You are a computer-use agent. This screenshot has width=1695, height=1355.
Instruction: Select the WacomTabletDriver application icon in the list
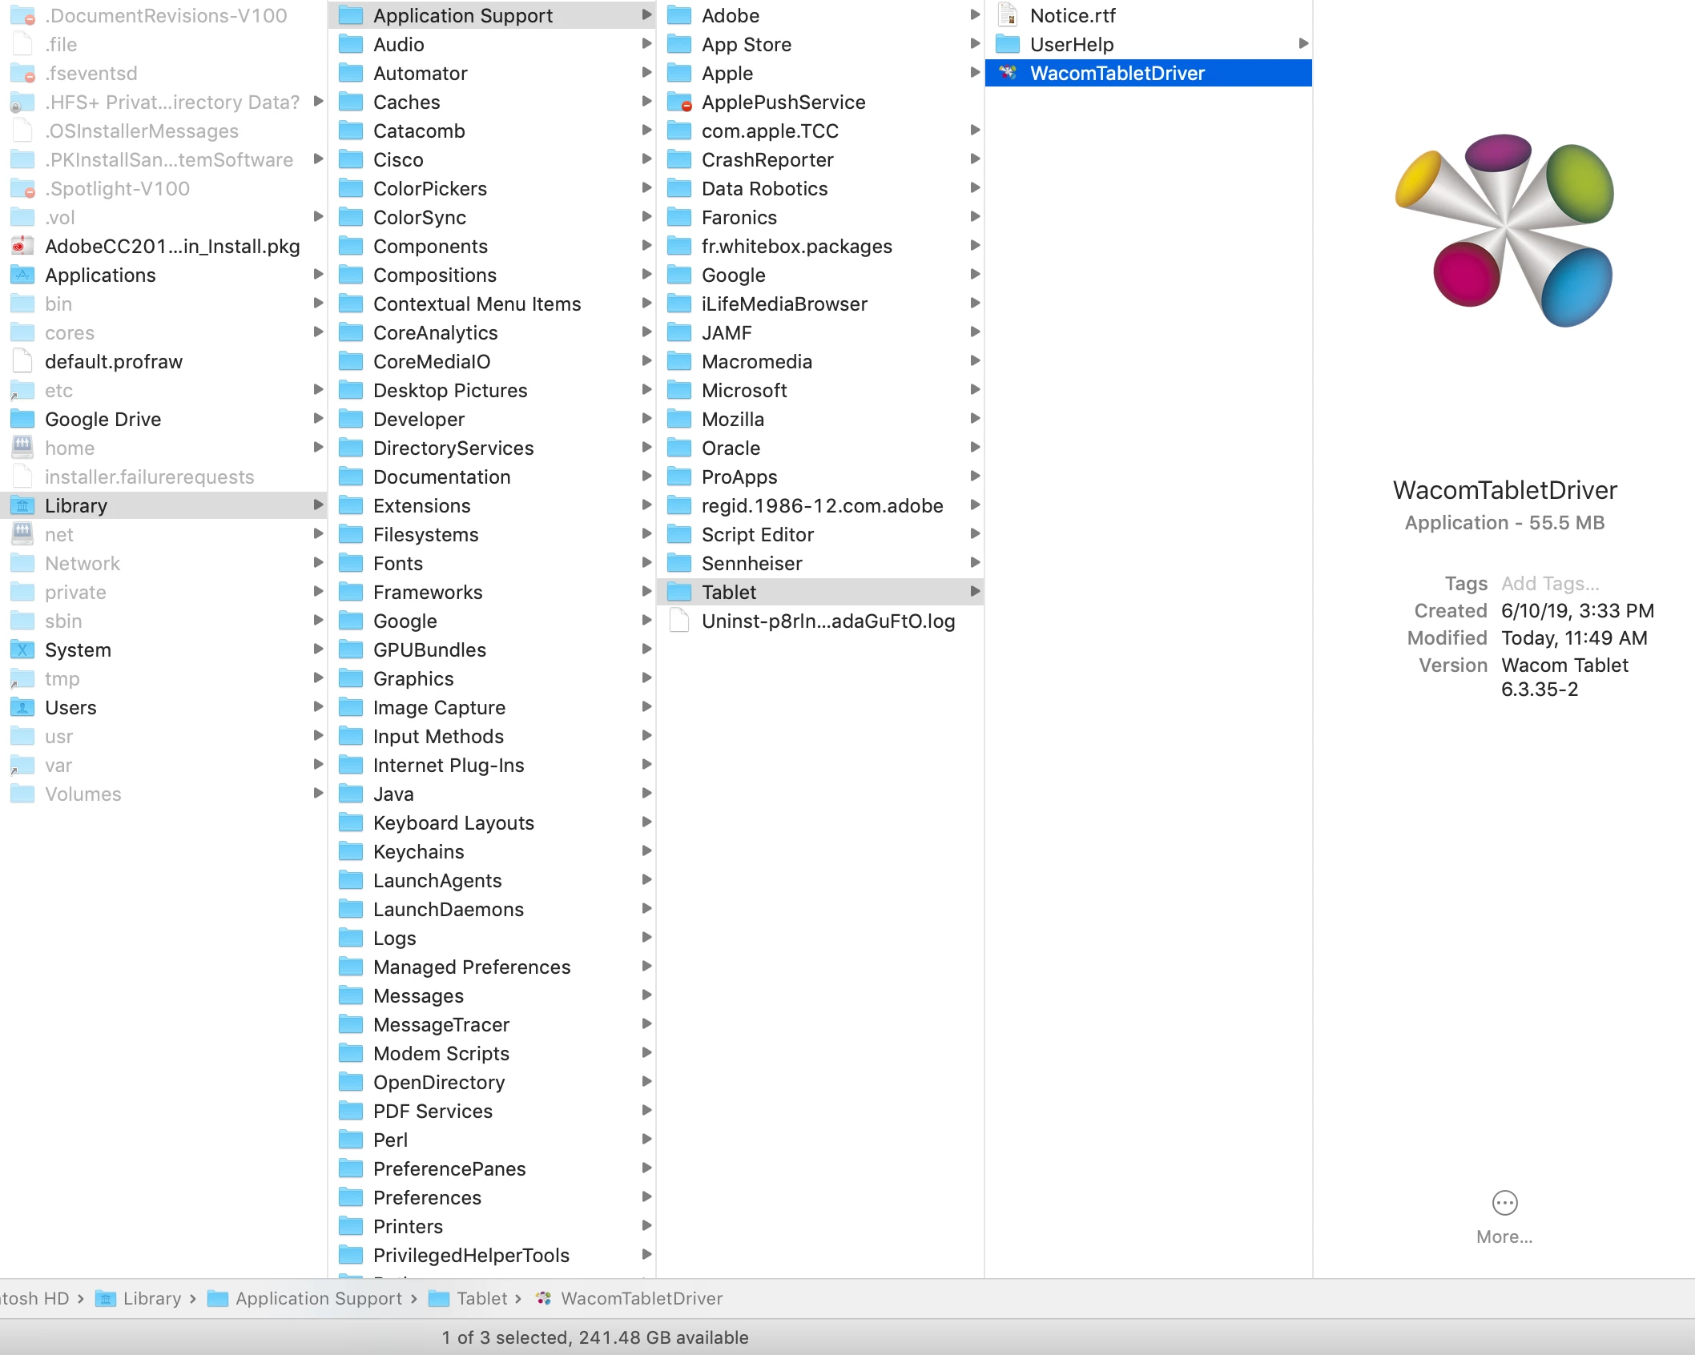(x=1008, y=73)
